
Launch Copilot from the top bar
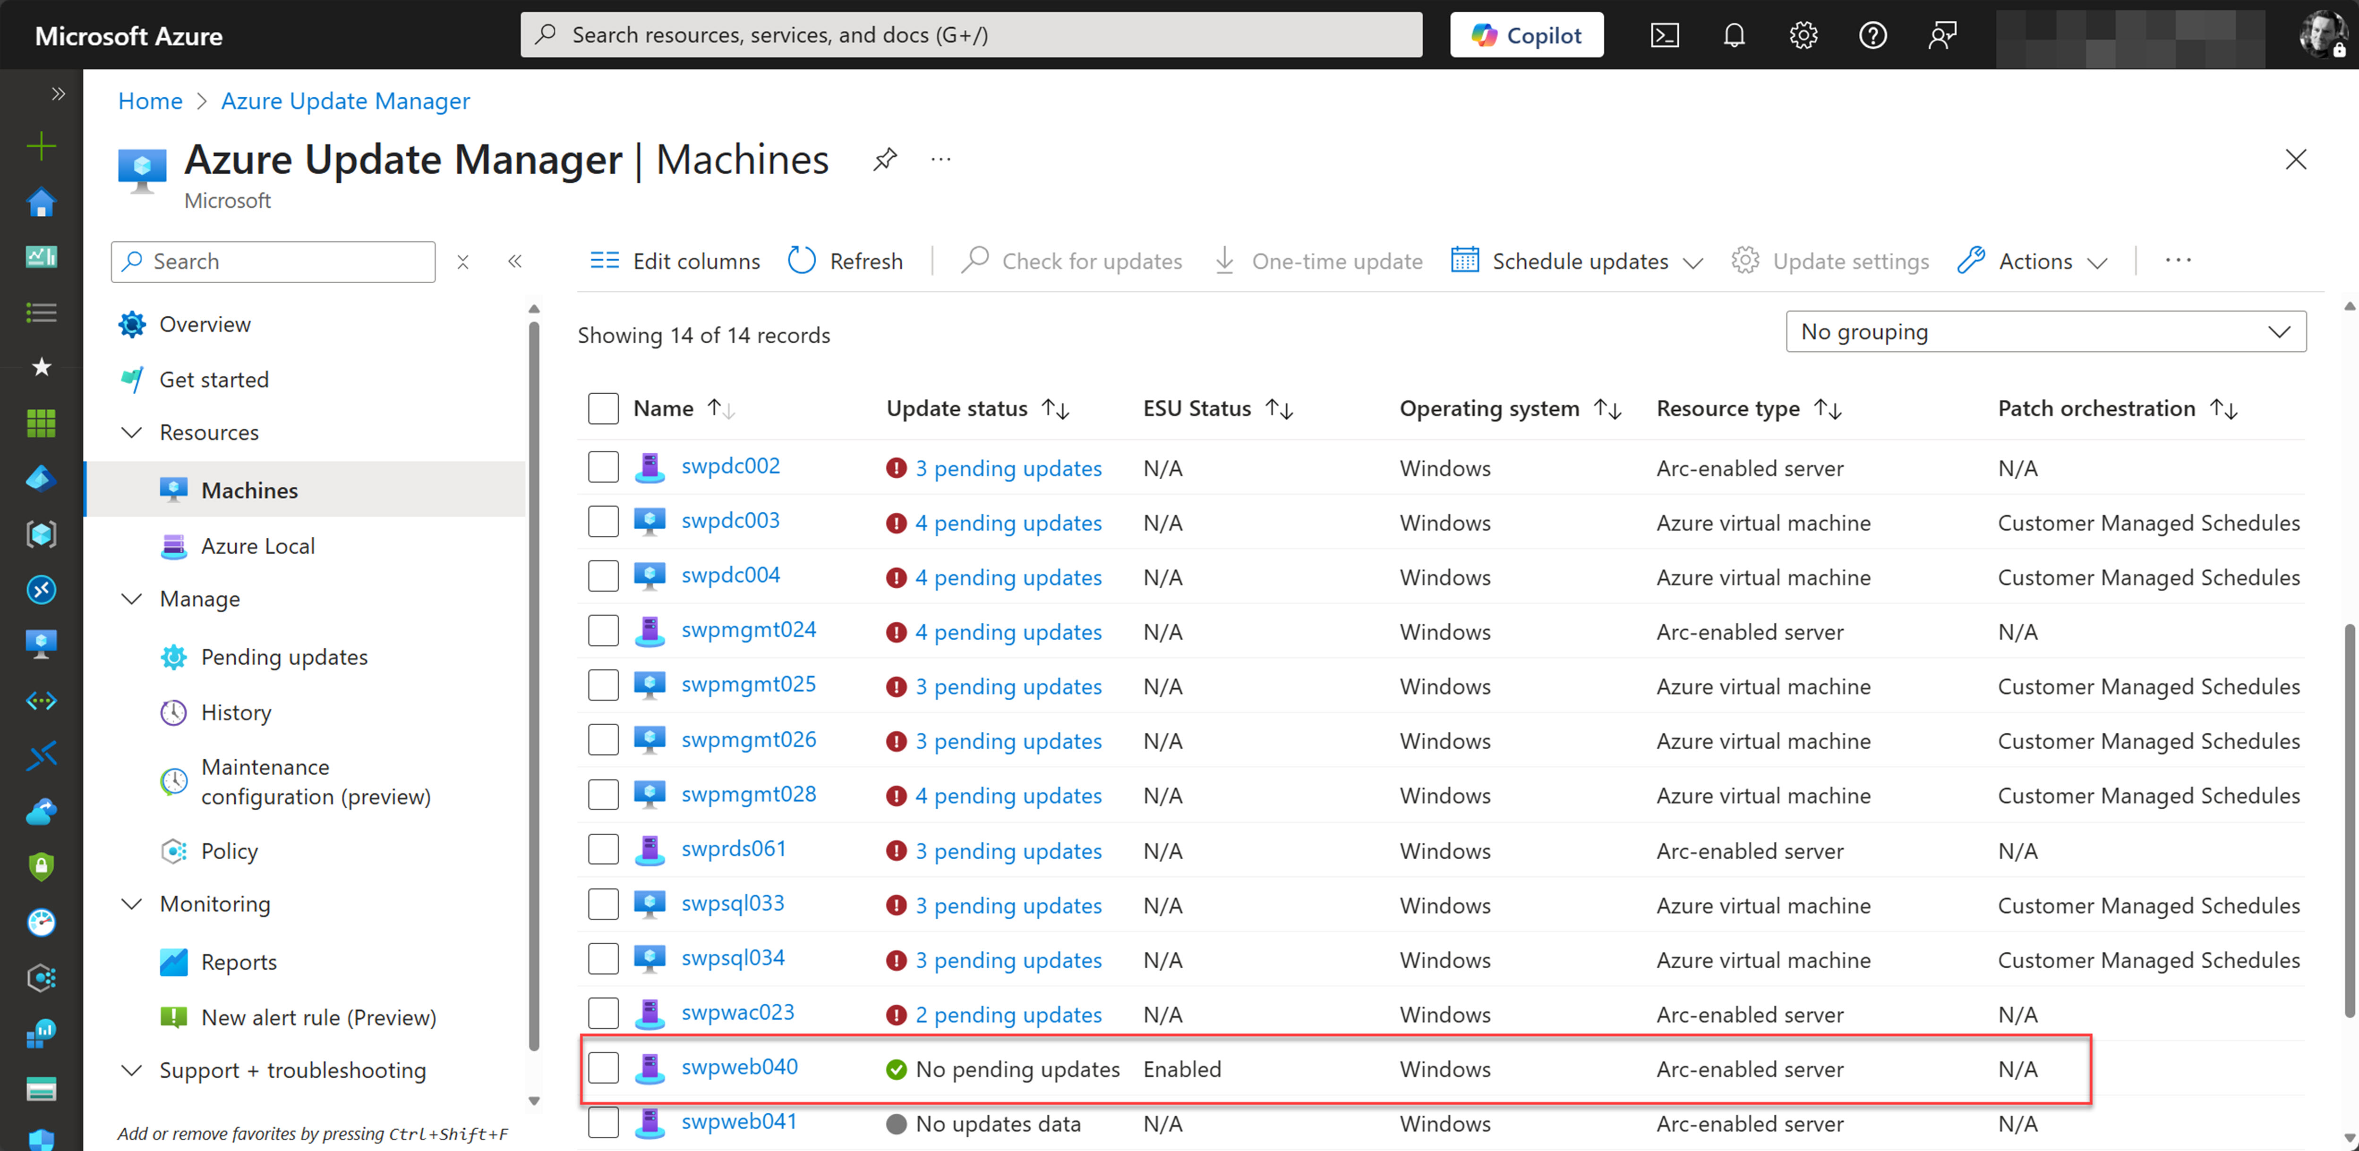[x=1526, y=35]
